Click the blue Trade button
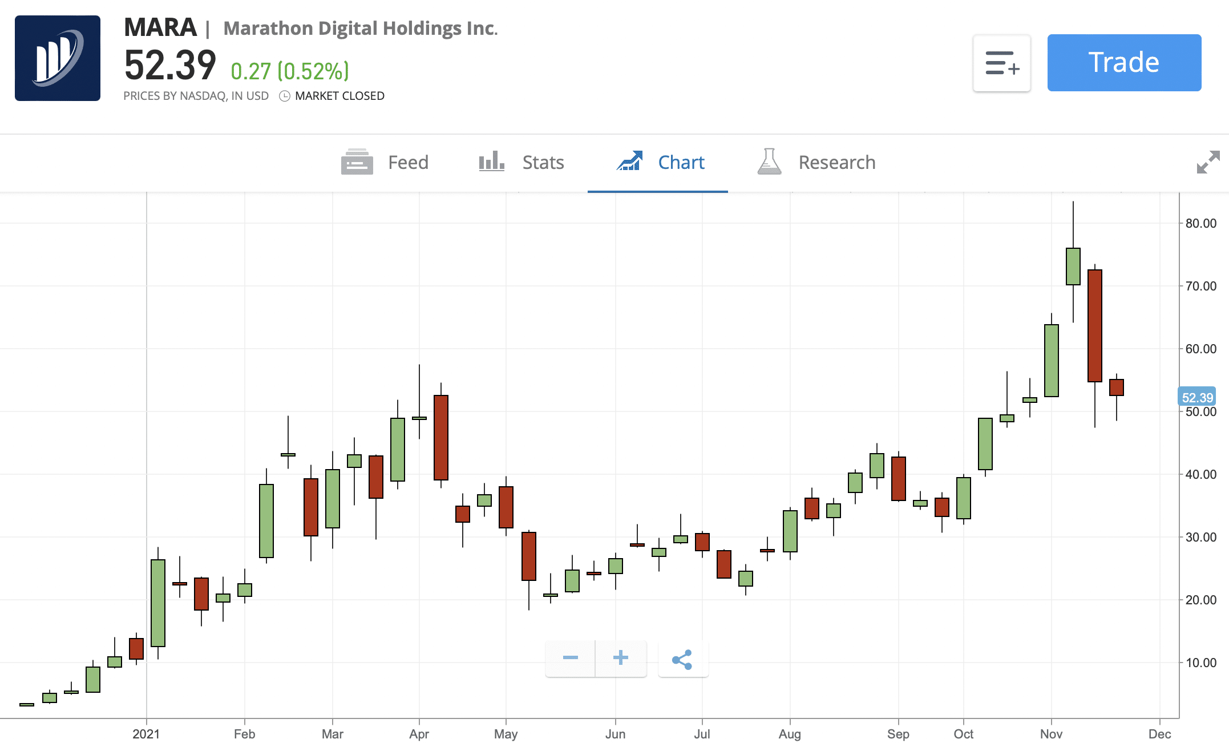This screenshot has width=1229, height=743. pos(1124,63)
